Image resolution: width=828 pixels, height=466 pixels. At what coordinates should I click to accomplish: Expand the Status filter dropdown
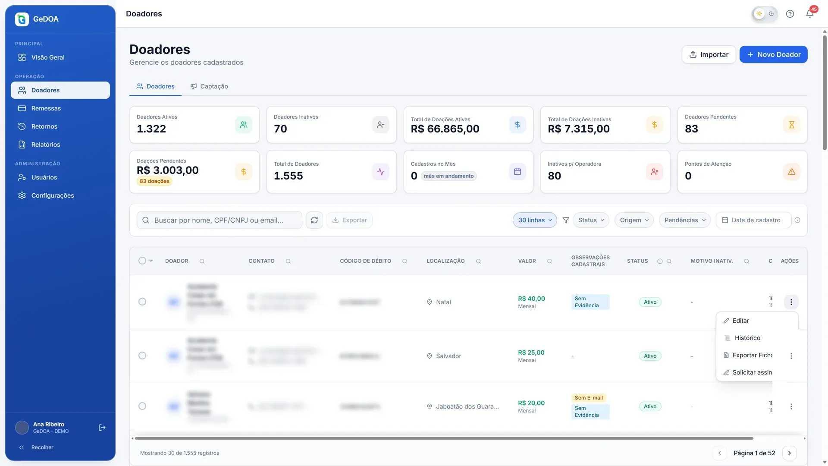[591, 220]
